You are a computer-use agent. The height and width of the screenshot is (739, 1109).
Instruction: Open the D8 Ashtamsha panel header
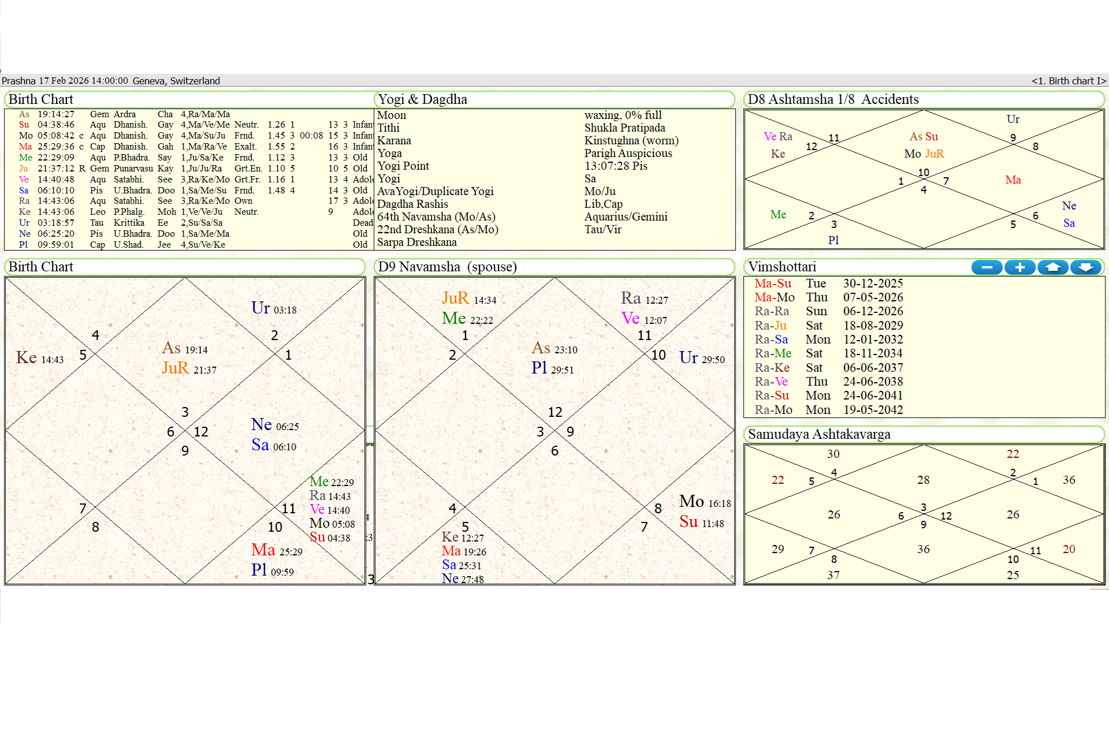[833, 99]
